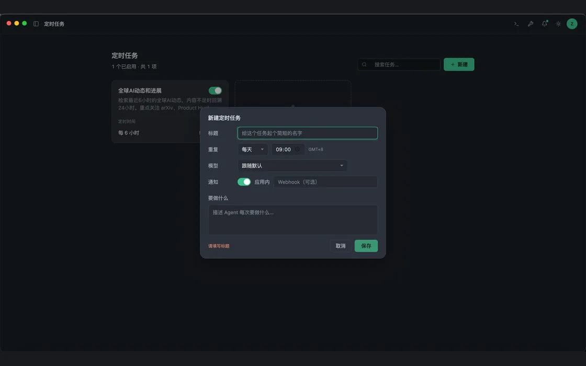Image resolution: width=586 pixels, height=366 pixels.
Task: Click the 新建定时任务 dialog heading
Action: tap(224, 118)
